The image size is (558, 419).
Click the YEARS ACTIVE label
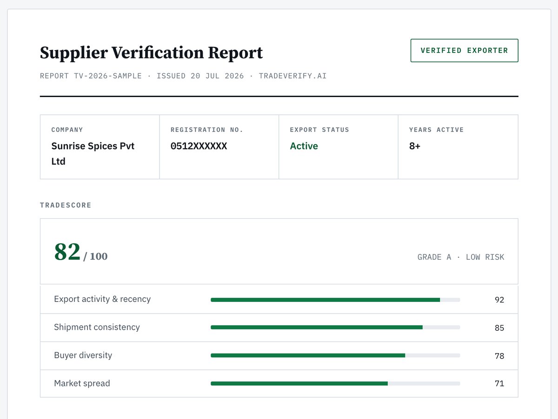point(437,130)
